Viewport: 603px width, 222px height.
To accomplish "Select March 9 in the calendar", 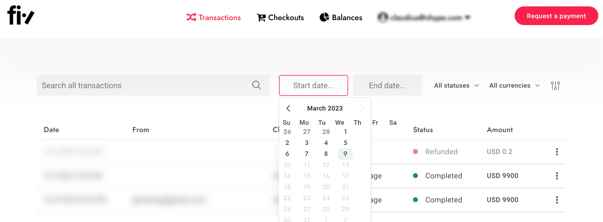I will click(346, 154).
